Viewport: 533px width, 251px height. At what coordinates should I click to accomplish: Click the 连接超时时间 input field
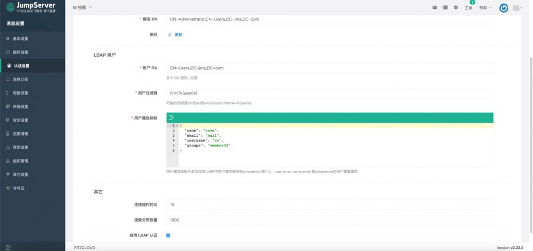[x=329, y=205]
